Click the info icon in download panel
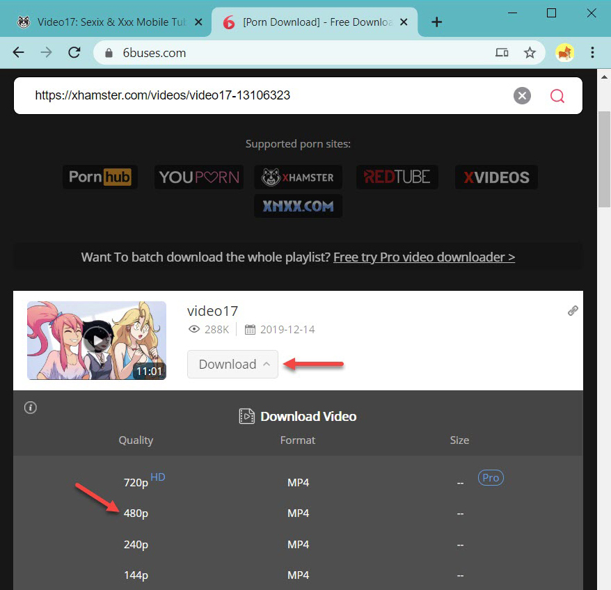The width and height of the screenshot is (611, 590). click(x=31, y=408)
